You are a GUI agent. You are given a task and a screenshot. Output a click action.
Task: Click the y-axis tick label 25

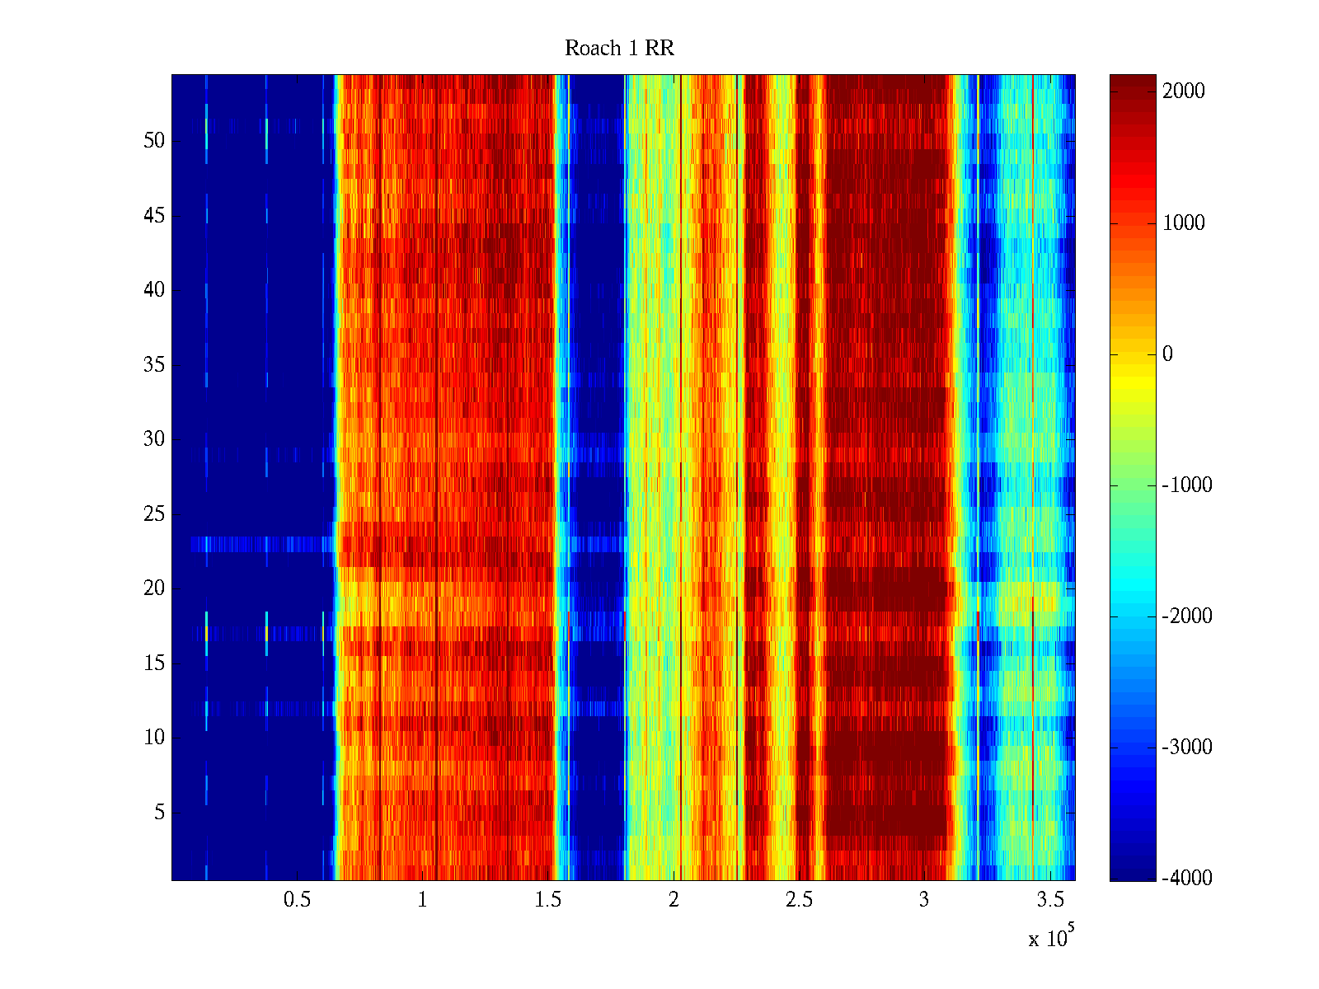(153, 514)
